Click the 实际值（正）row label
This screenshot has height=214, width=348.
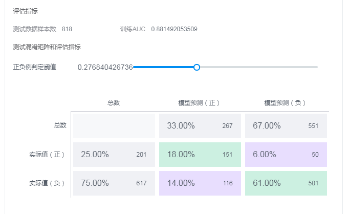(x=47, y=155)
